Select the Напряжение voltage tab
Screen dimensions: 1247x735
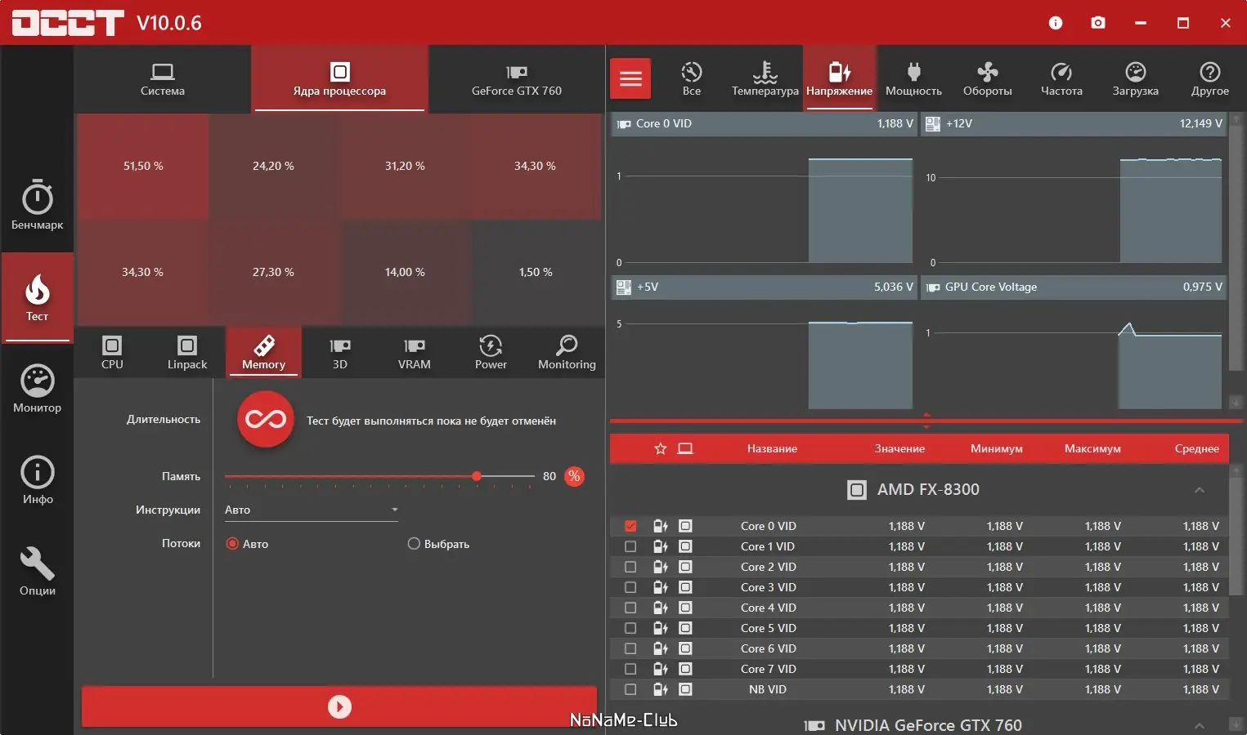(x=839, y=78)
